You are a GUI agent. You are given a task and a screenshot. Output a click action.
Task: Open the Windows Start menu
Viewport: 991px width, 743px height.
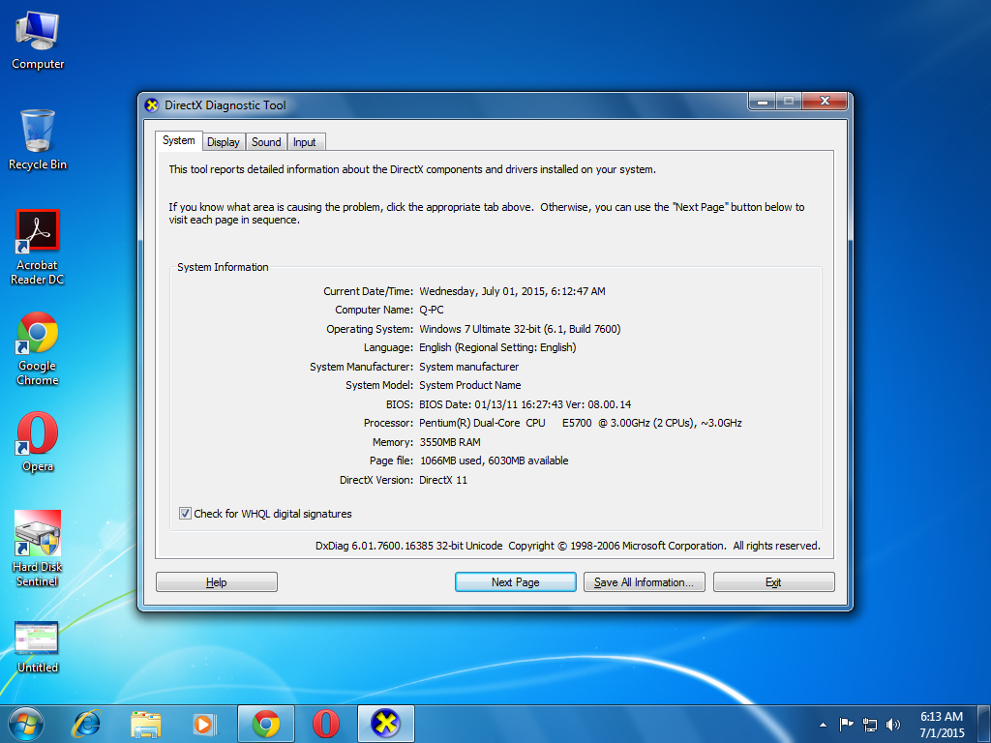[x=26, y=724]
